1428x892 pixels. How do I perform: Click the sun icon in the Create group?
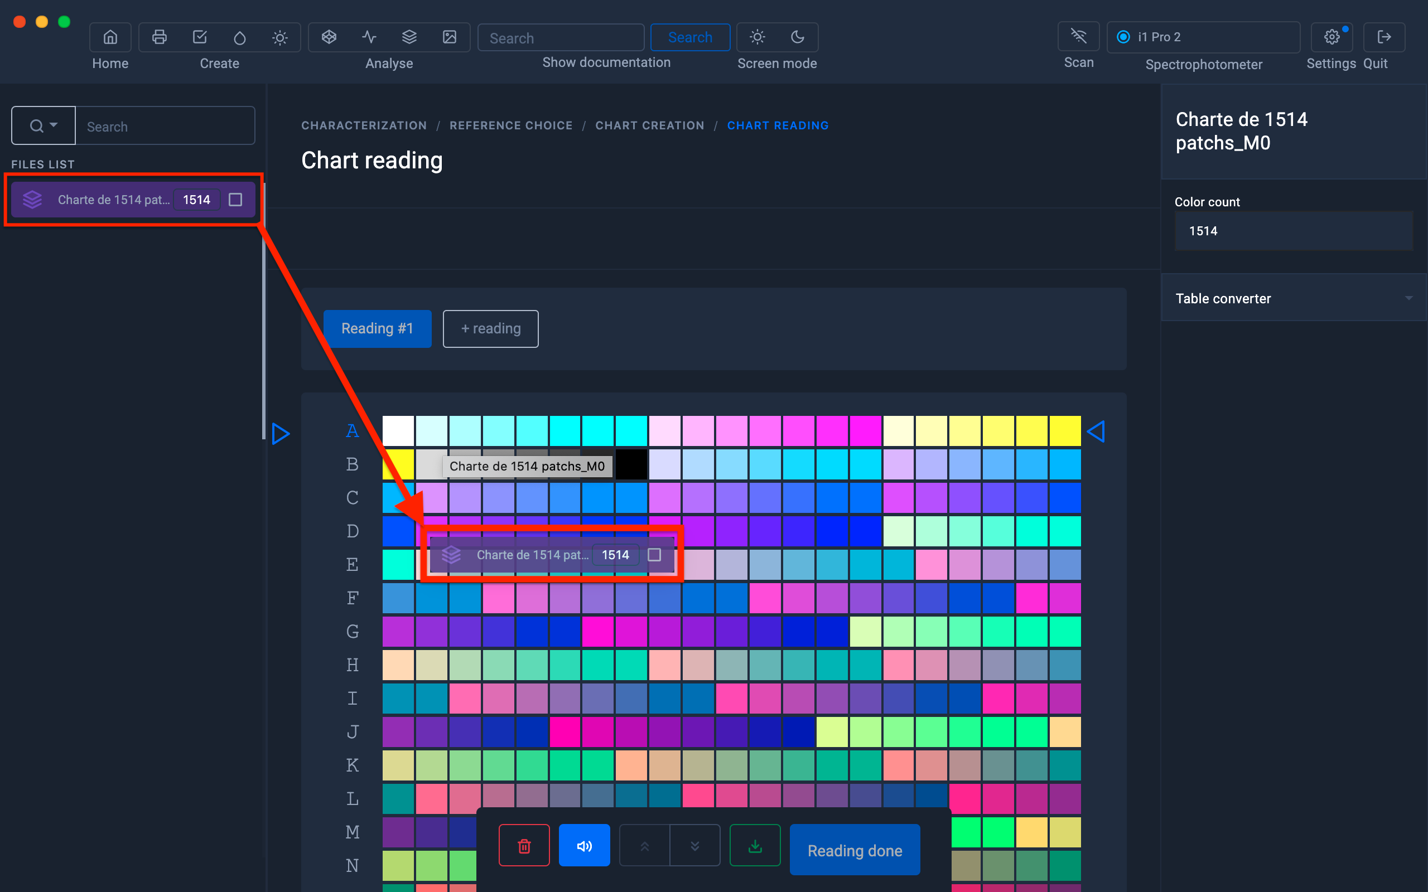(x=280, y=37)
